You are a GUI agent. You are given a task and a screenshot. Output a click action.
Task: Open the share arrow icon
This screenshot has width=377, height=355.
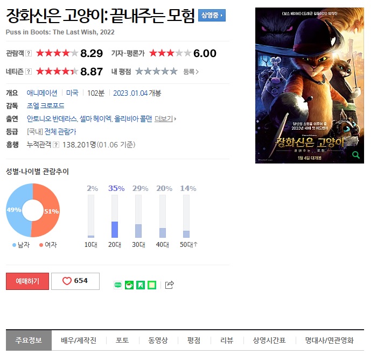pos(169,285)
